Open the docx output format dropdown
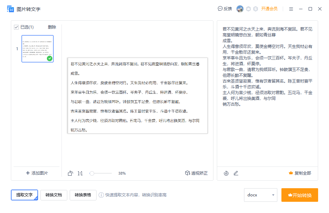This screenshot has height=213, width=329. coord(260,195)
